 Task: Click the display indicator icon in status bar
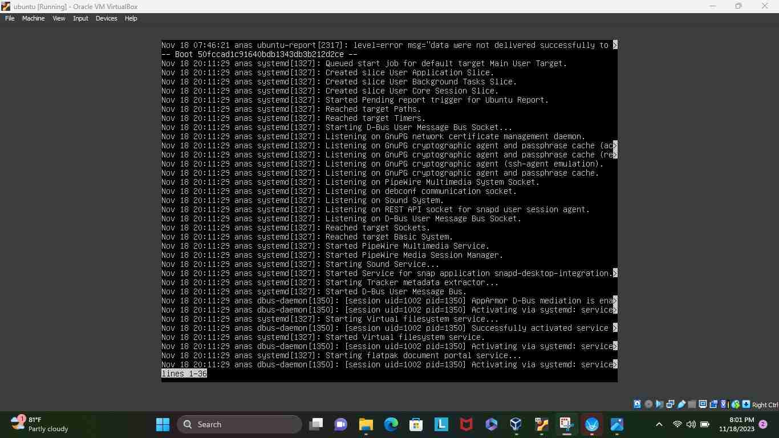click(703, 404)
